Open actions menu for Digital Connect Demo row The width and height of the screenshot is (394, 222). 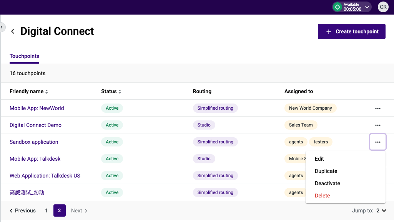(x=378, y=125)
